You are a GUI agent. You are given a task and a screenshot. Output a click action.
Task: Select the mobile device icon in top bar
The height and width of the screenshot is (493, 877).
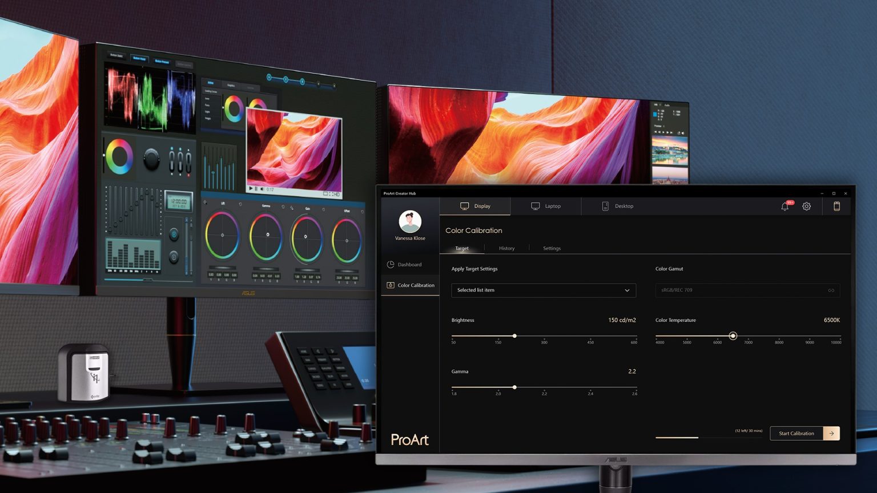(836, 206)
